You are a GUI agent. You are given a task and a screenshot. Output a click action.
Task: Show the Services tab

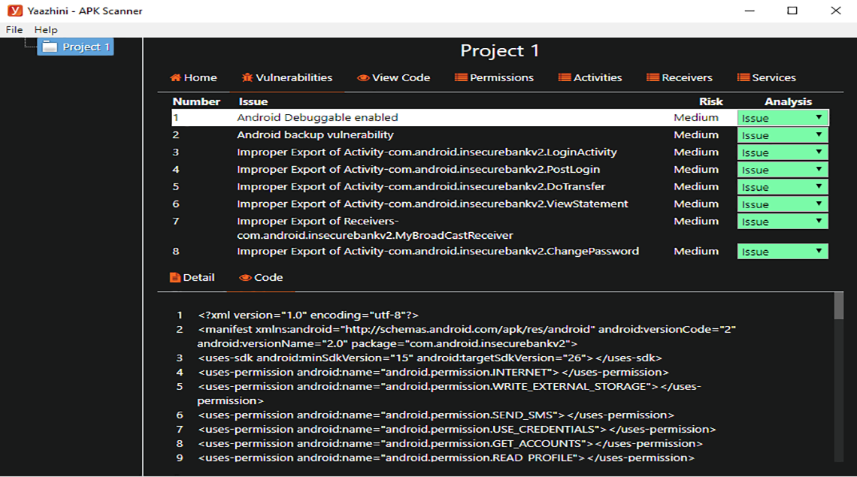click(766, 77)
